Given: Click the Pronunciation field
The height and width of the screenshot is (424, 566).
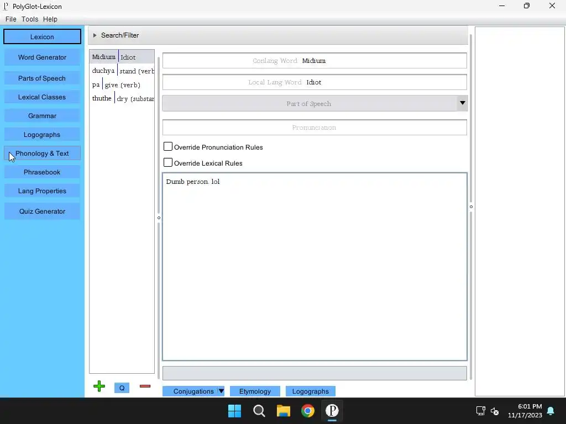Looking at the screenshot, I should point(315,128).
